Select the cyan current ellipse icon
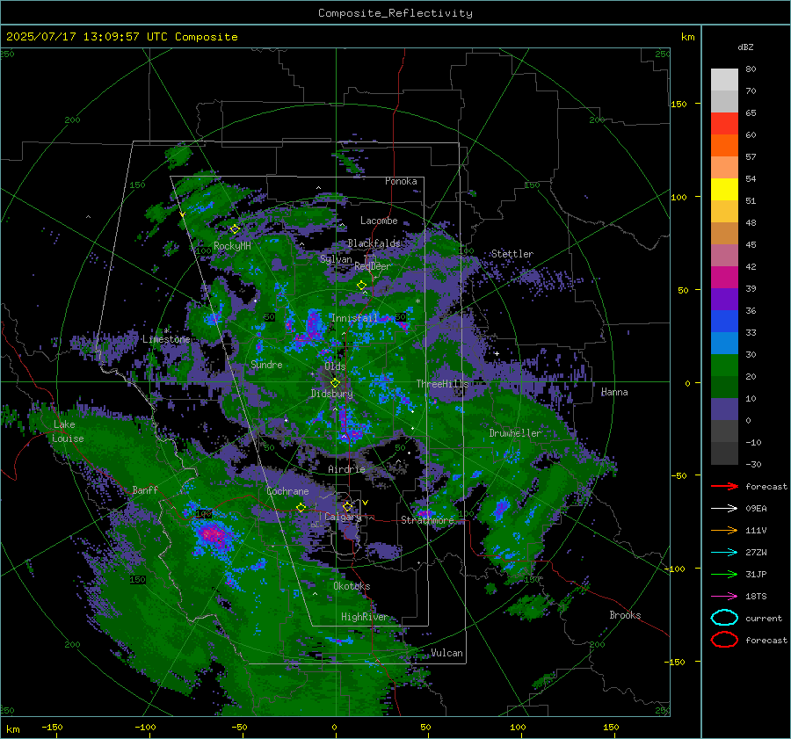Viewport: 791px width, 739px height. click(724, 618)
